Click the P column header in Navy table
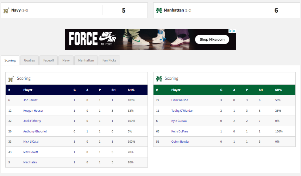This screenshot has height=176, width=301. [100, 90]
